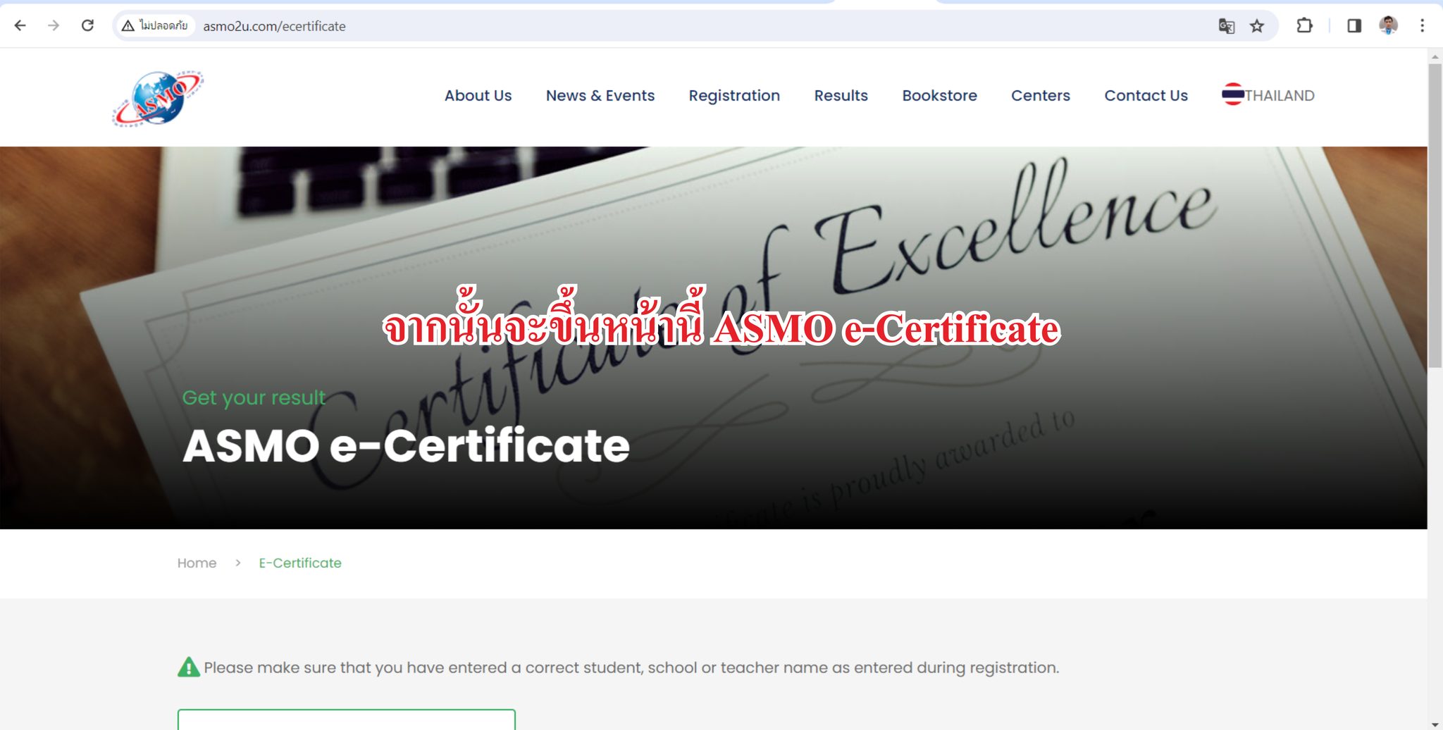Open the Google Translate page icon
This screenshot has width=1443, height=730.
coord(1227,26)
